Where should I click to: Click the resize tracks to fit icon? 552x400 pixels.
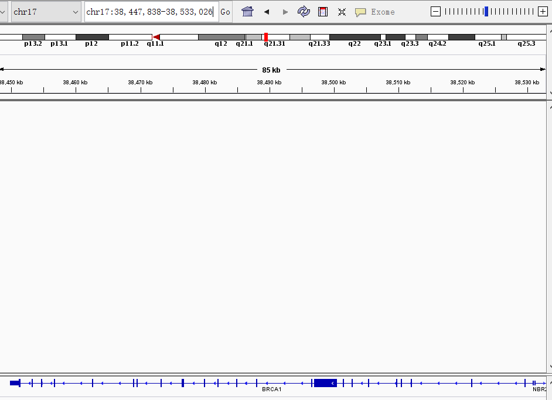342,12
